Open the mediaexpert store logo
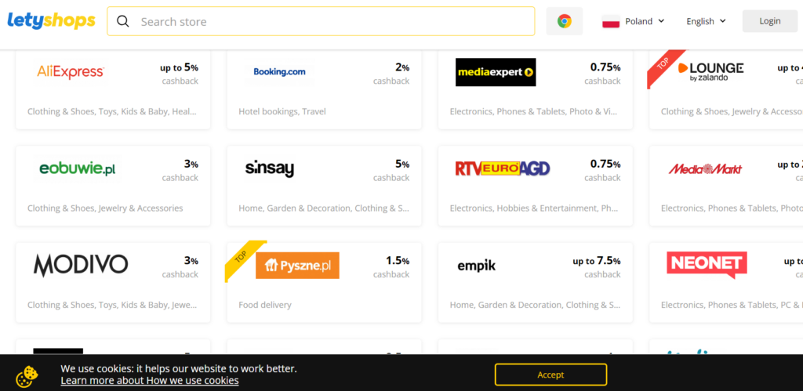 pos(496,72)
